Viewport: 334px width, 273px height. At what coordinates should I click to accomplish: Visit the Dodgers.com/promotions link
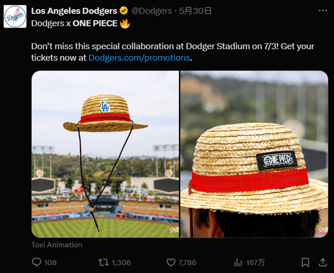pos(139,57)
